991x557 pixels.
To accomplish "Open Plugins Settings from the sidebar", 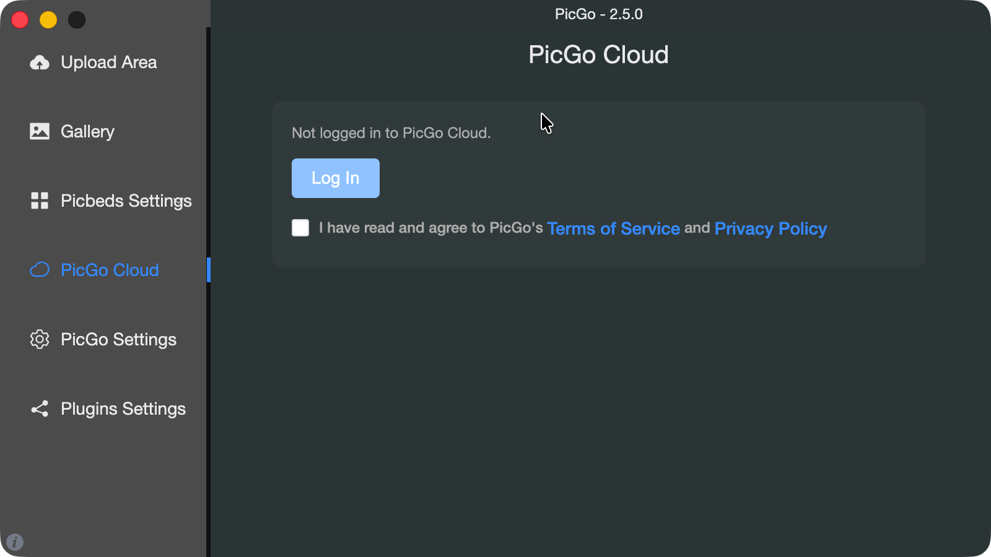I will tap(123, 408).
